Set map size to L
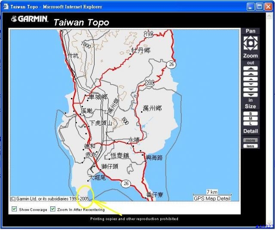Image resolution: width=275 pixels, height=230 pixels. tap(251, 124)
